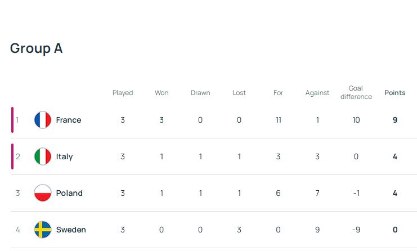This screenshot has width=417, height=251.
Task: Click the magenta qualification marker beside France
Action: click(x=12, y=120)
